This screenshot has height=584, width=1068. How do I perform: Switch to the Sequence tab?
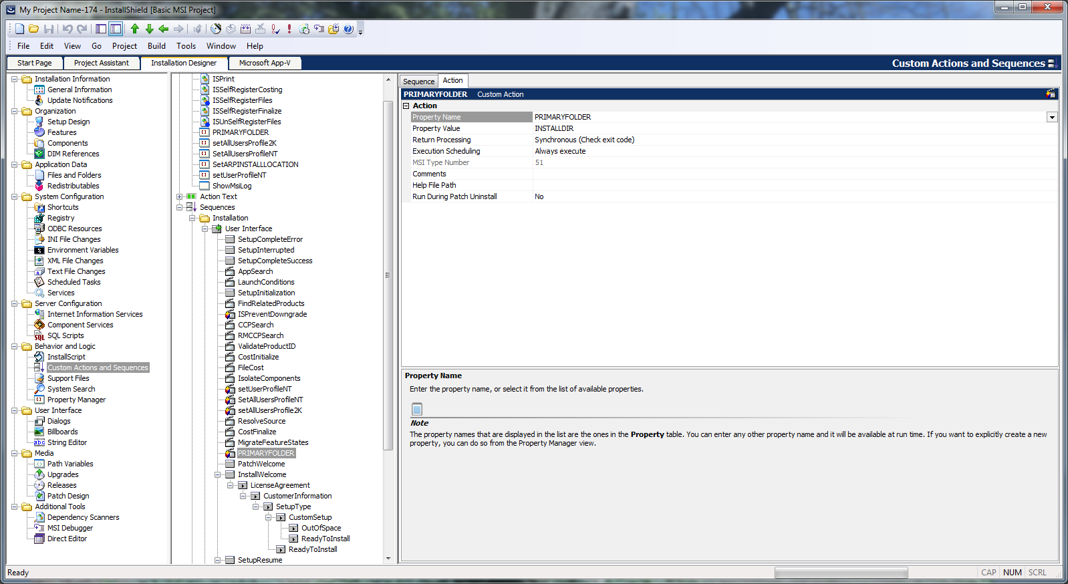click(x=419, y=82)
